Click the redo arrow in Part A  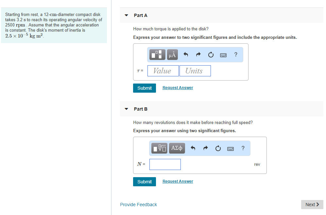[x=198, y=55]
